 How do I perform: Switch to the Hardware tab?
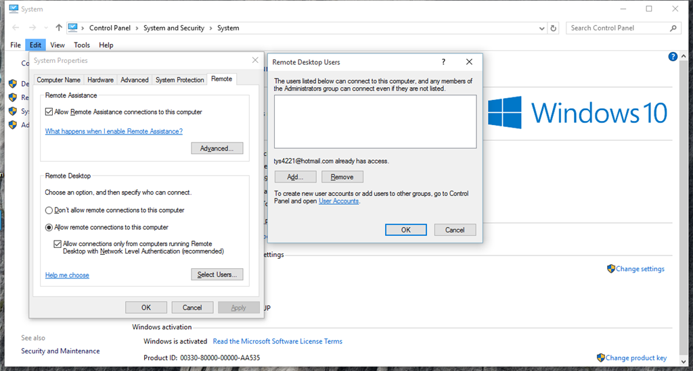tap(100, 80)
